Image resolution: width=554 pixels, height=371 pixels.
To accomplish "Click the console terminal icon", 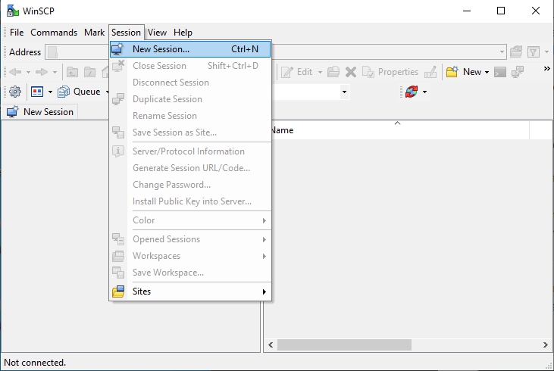I will point(500,72).
